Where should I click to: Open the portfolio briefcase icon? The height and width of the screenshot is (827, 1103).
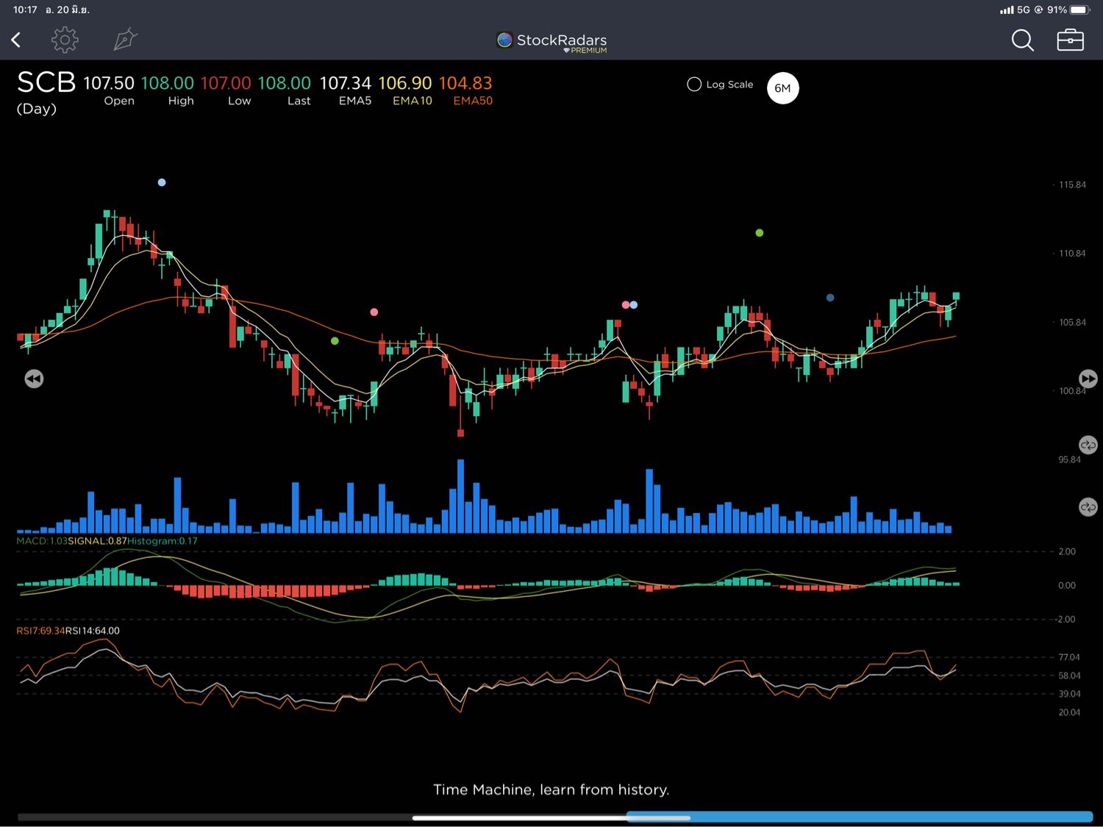coord(1070,40)
